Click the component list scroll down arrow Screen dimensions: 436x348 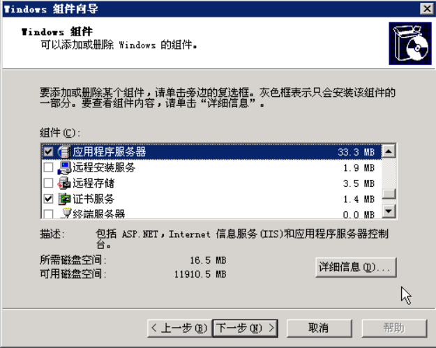coord(389,211)
